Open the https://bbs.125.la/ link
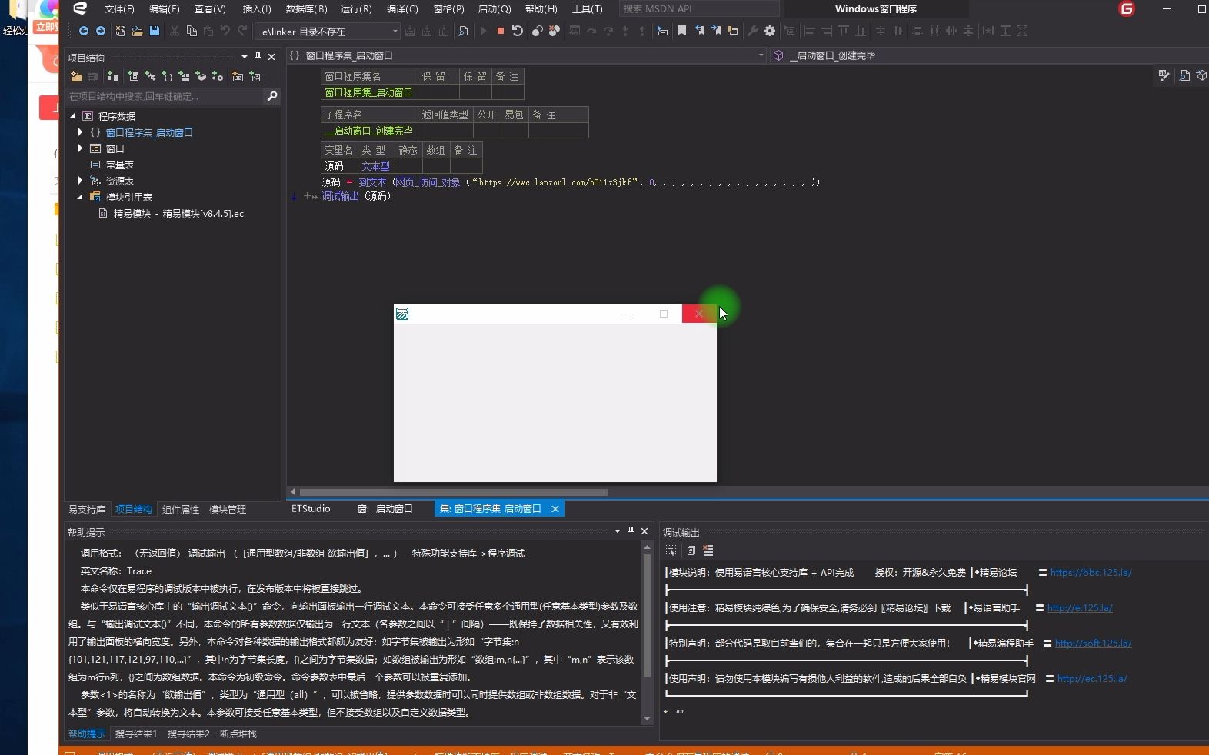1209x755 pixels. [x=1091, y=573]
